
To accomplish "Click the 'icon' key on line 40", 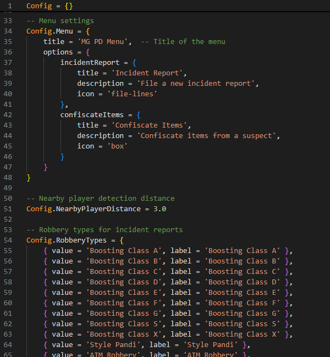I will (86, 94).
